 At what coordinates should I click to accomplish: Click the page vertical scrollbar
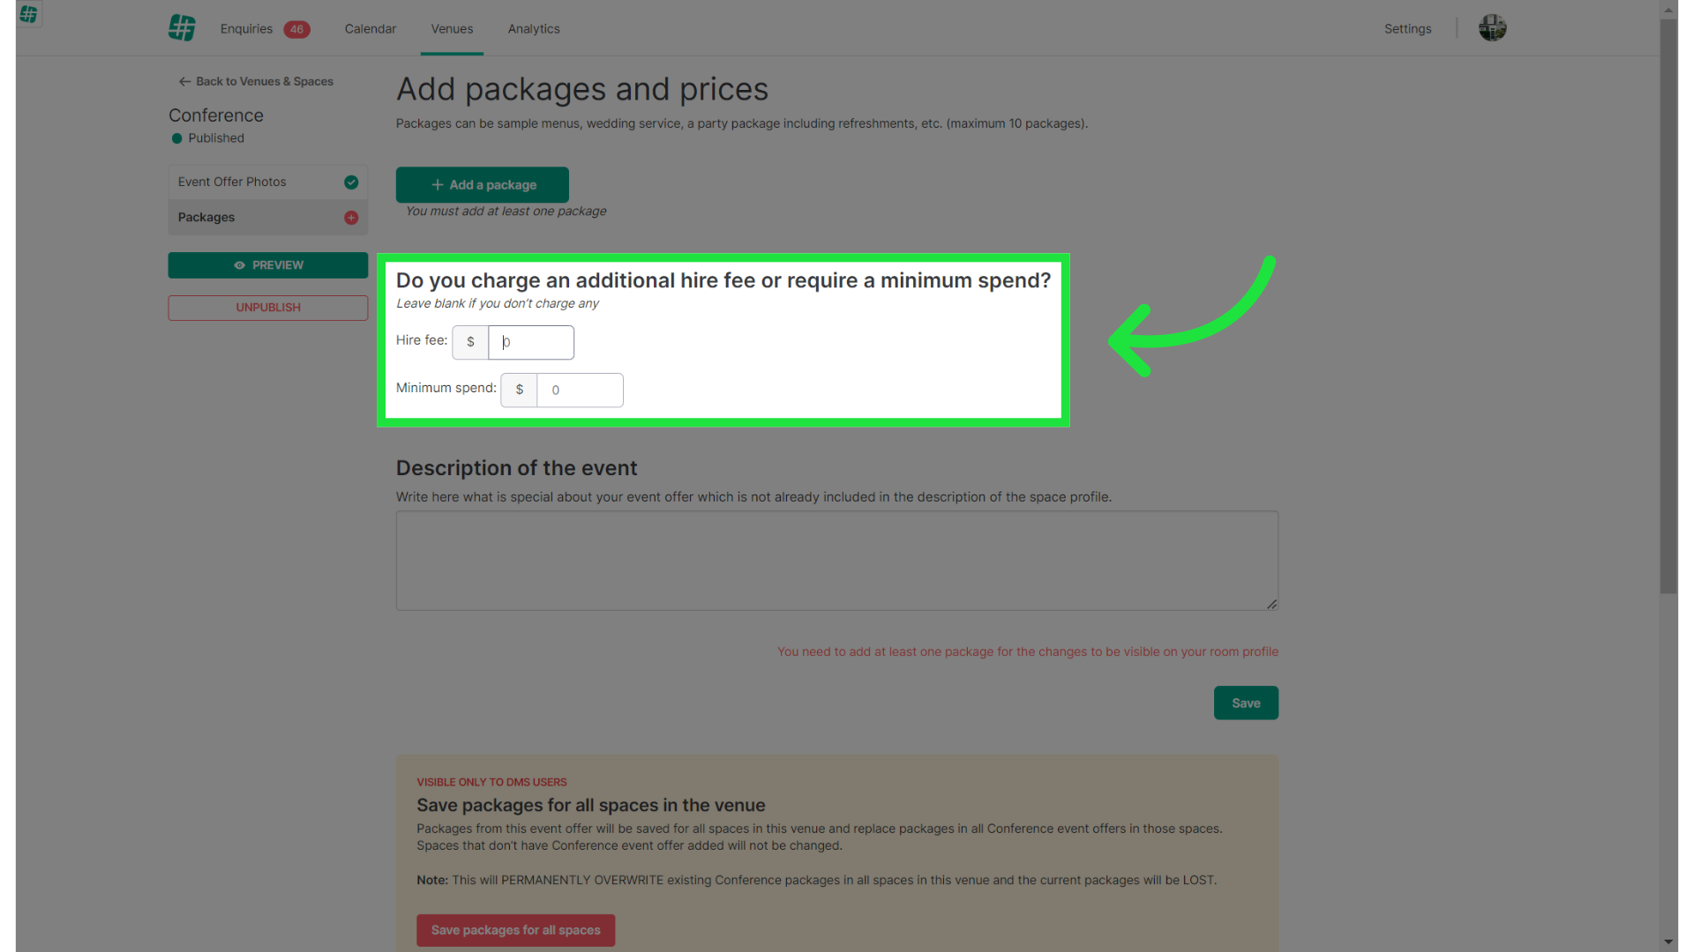[1668, 309]
